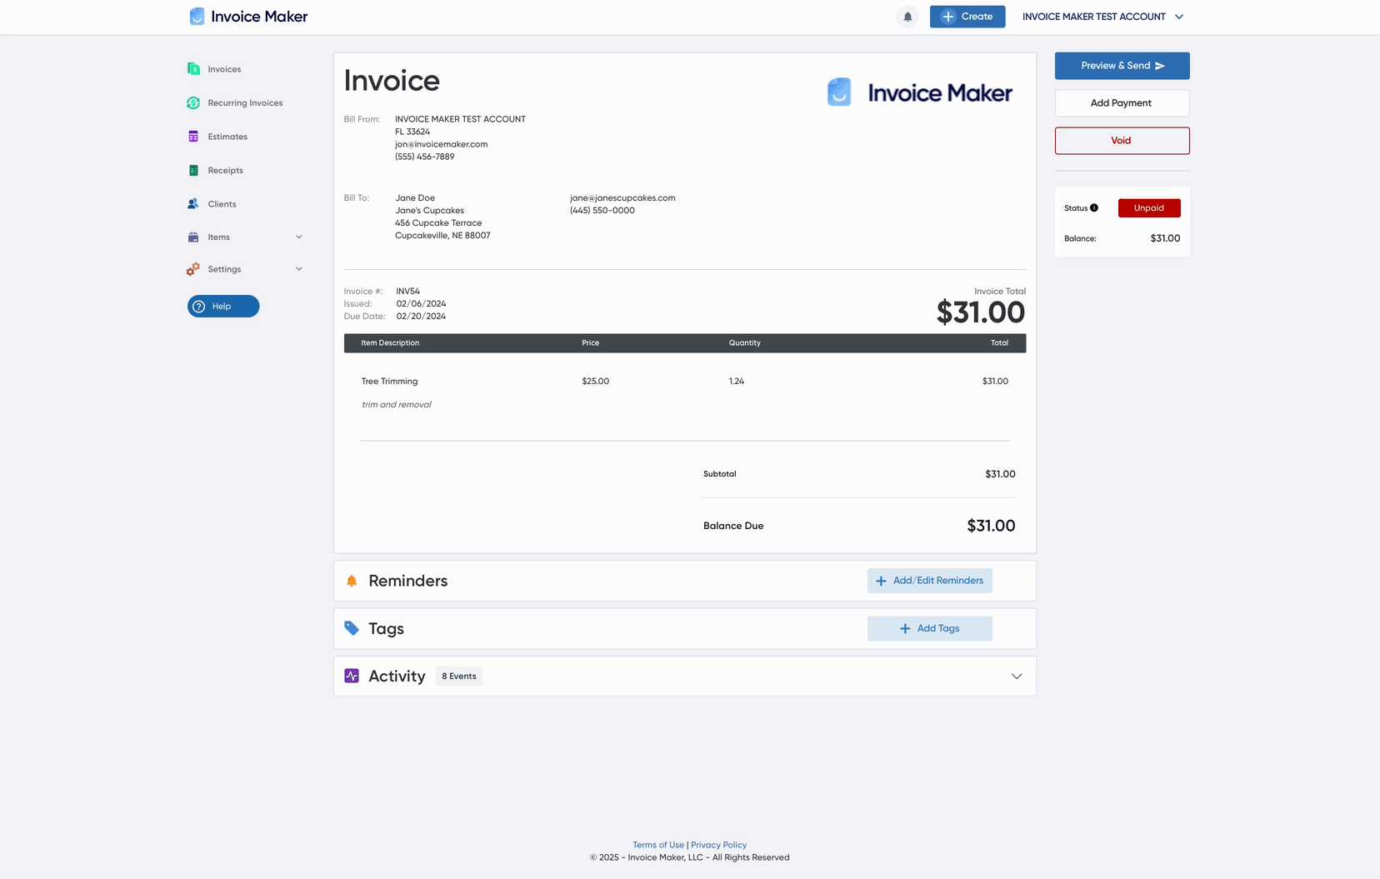
Task: Expand the Settings submenu chevron
Action: [299, 269]
